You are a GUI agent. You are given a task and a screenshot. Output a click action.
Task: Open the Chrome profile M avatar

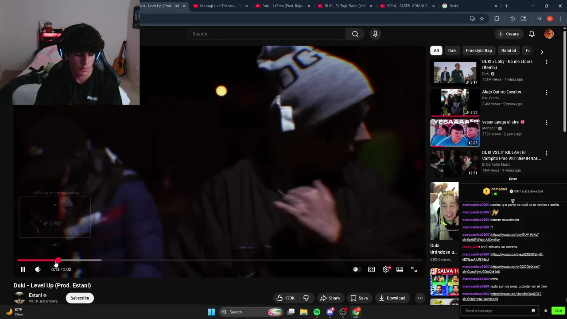[550, 19]
